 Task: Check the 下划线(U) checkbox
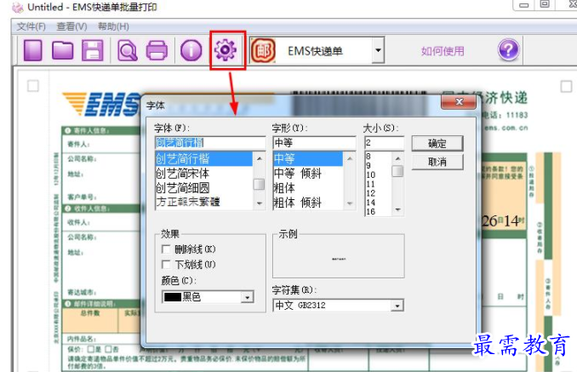click(166, 264)
